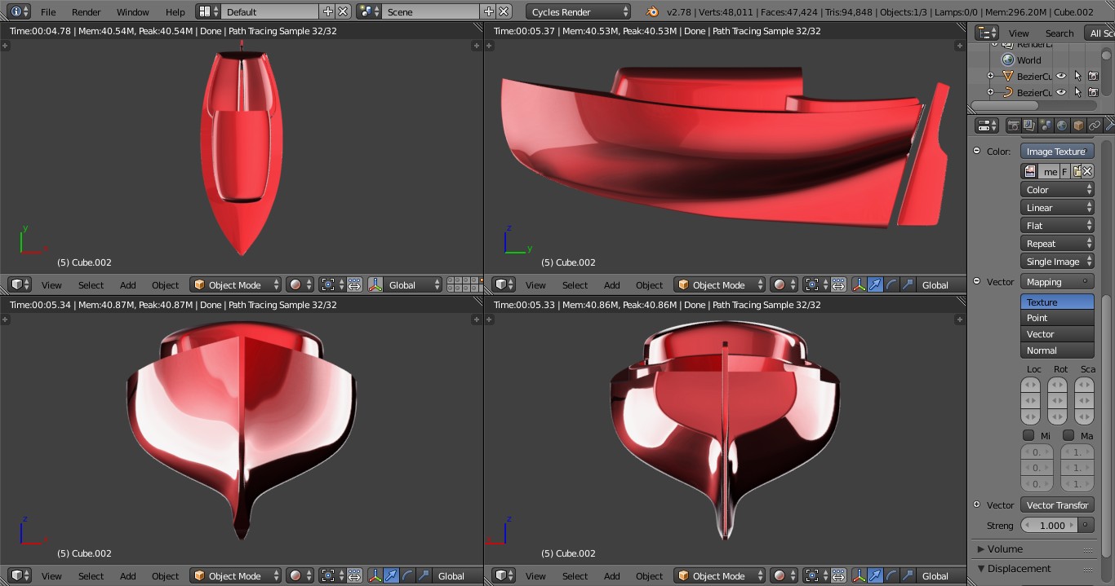Open editor type selector in top-left viewport header
Screen dimensions: 1115x586
20,284
